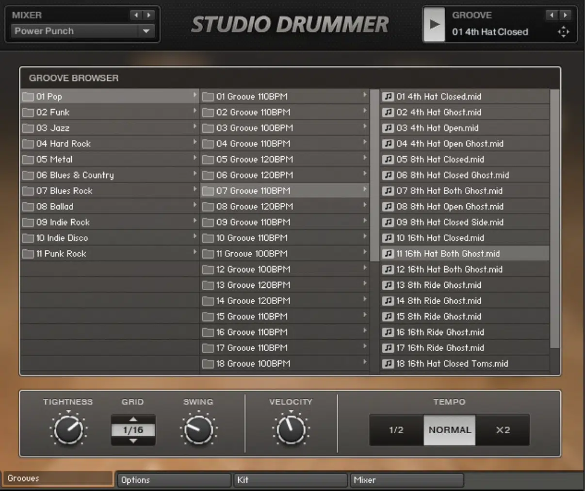The height and width of the screenshot is (491, 585).
Task: Expand the 01 Pop folder arrow
Action: (195, 95)
